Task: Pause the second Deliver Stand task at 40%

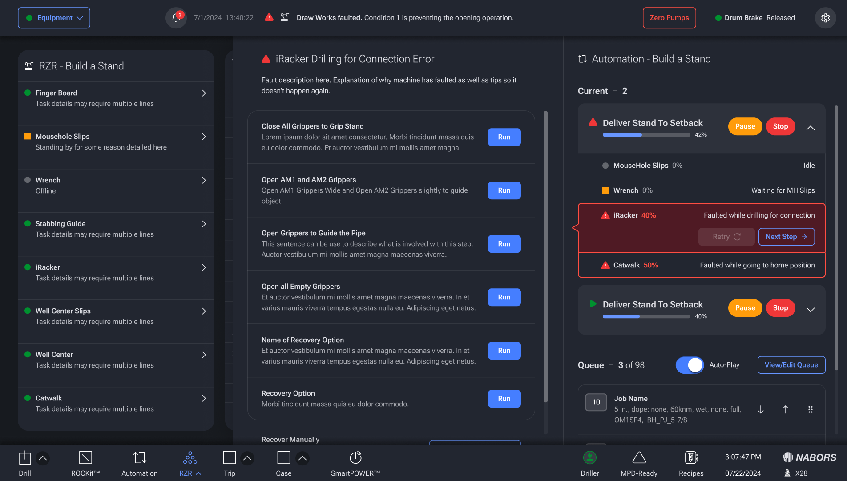Action: click(745, 308)
